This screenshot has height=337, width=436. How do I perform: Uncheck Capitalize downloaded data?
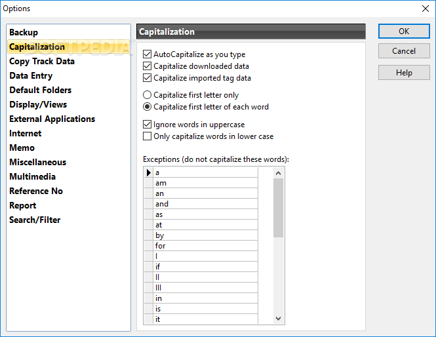click(x=148, y=66)
